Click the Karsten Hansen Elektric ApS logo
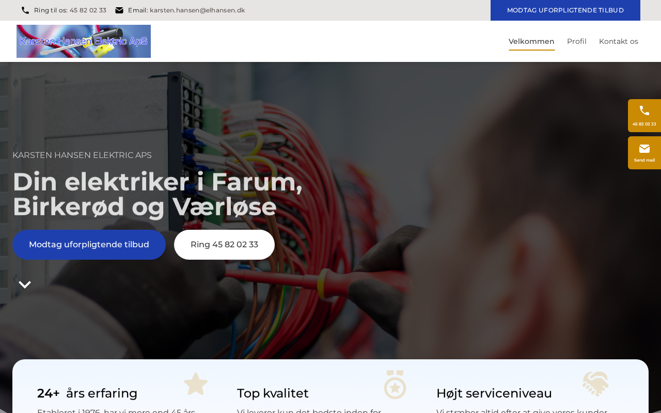 coord(84,41)
